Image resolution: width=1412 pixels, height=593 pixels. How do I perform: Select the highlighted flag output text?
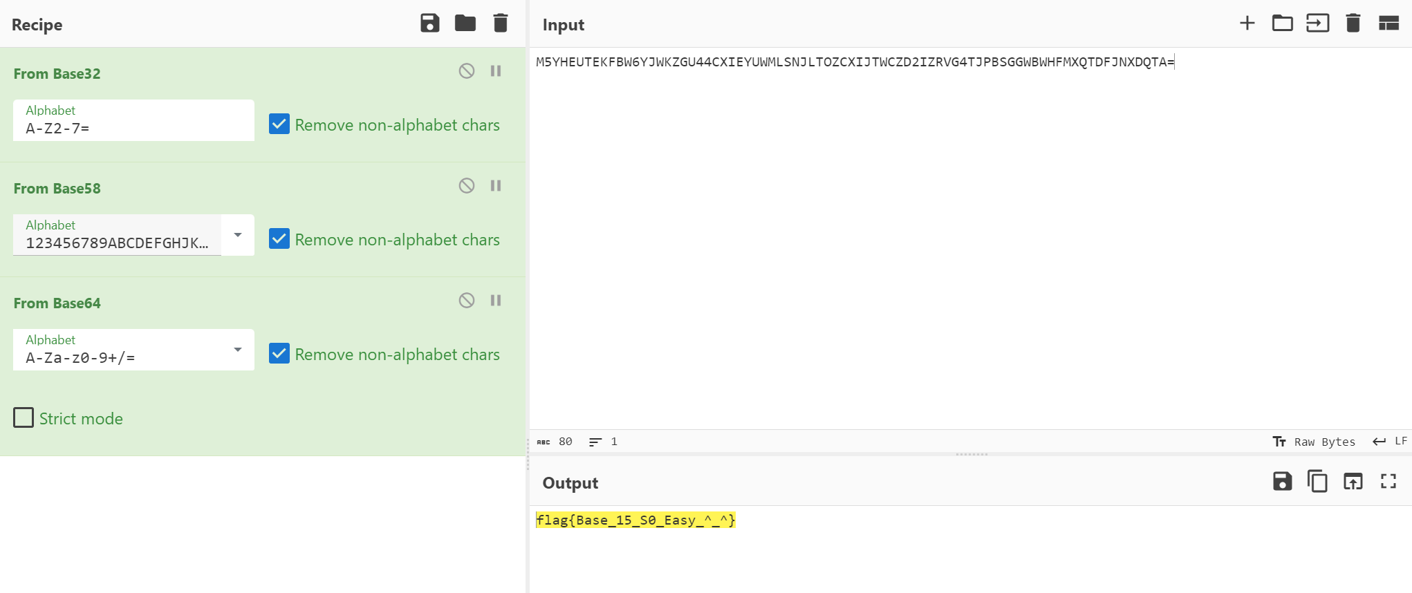coord(635,520)
